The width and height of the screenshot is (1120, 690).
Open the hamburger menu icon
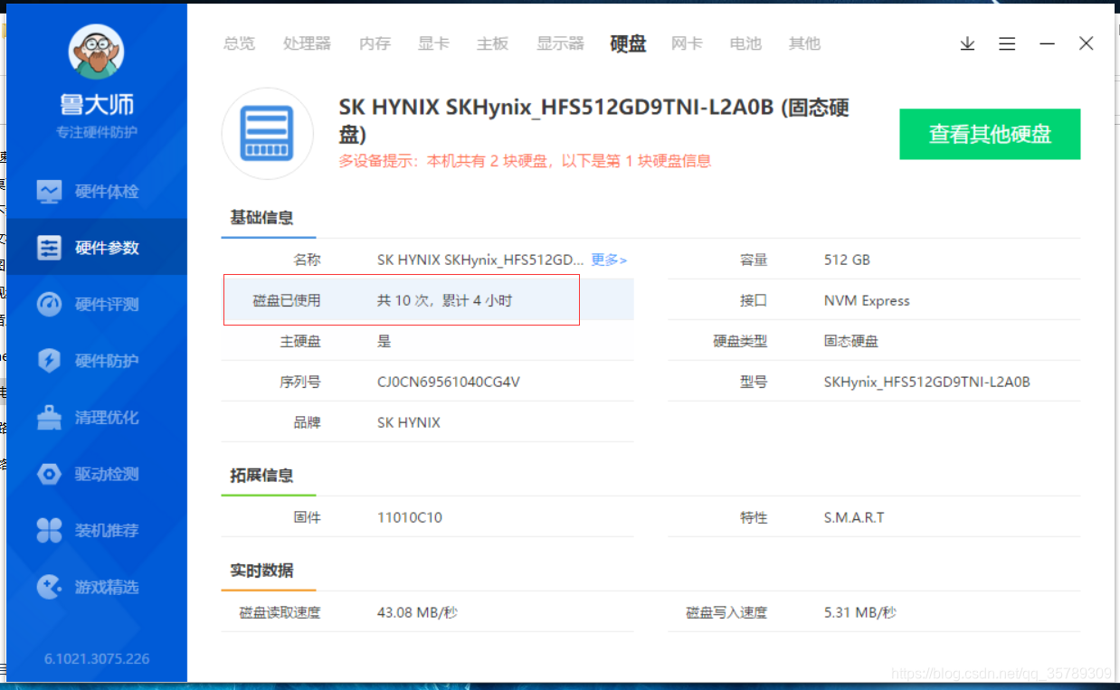click(1007, 43)
